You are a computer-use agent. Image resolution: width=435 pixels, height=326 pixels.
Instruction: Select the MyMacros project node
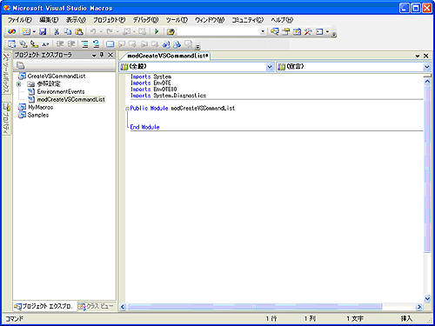[x=40, y=107]
